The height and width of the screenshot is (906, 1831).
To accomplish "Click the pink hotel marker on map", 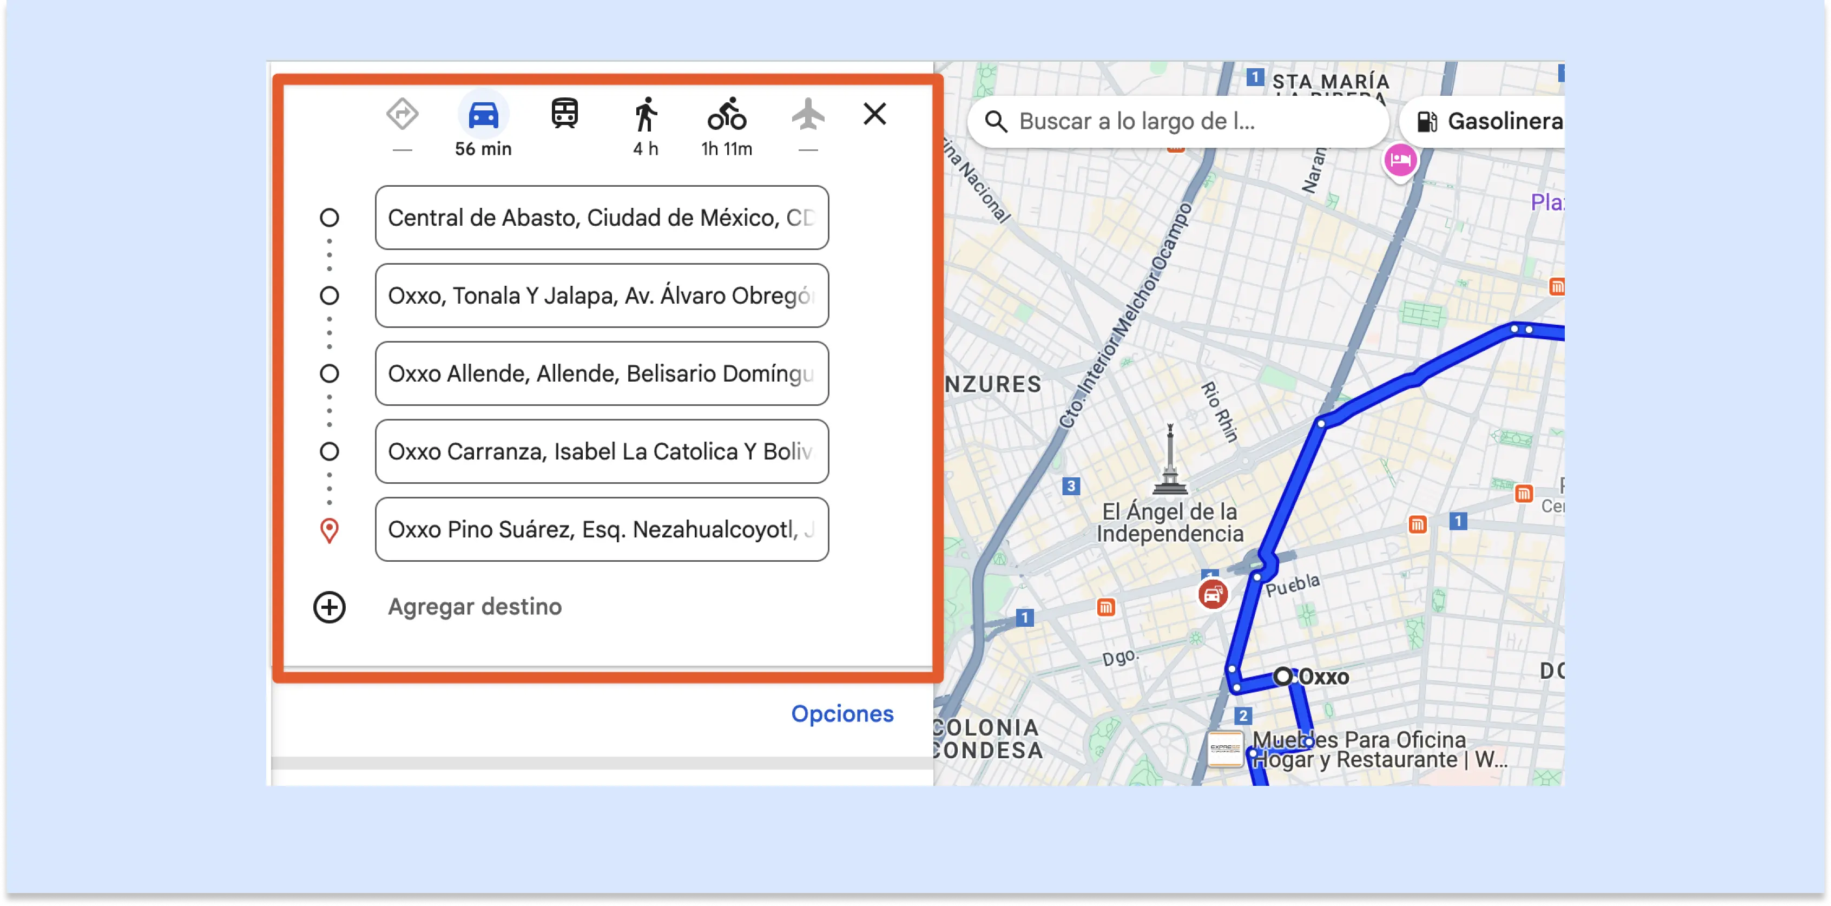I will pyautogui.click(x=1400, y=161).
